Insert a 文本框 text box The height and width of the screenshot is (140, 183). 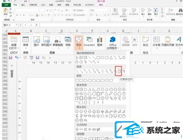pos(156,42)
